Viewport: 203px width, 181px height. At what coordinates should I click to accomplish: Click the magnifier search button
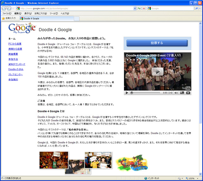(197, 9)
